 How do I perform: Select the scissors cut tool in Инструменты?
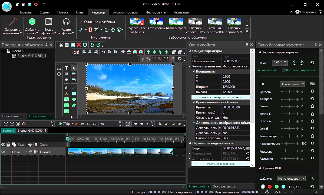tap(81, 30)
